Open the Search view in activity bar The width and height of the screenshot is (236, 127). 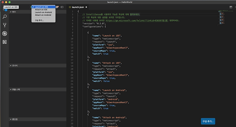[x=5, y=17]
